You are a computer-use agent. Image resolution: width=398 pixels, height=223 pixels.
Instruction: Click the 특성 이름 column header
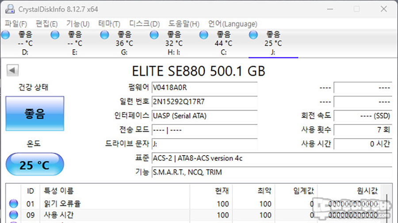115,191
